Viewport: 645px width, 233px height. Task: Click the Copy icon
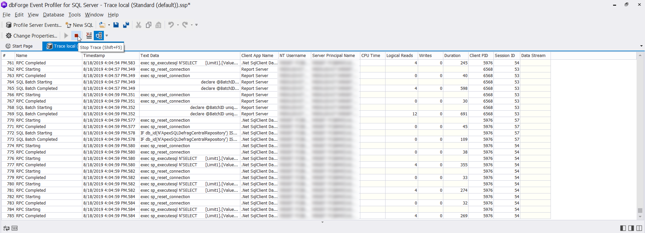tap(149, 25)
